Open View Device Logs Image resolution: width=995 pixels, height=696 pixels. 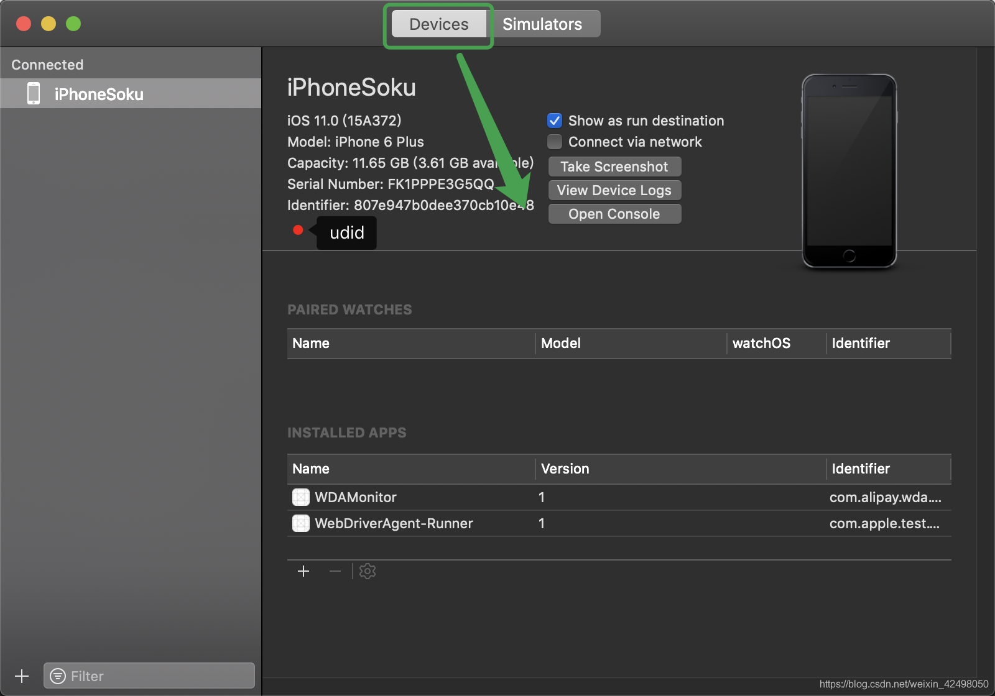[x=614, y=190]
